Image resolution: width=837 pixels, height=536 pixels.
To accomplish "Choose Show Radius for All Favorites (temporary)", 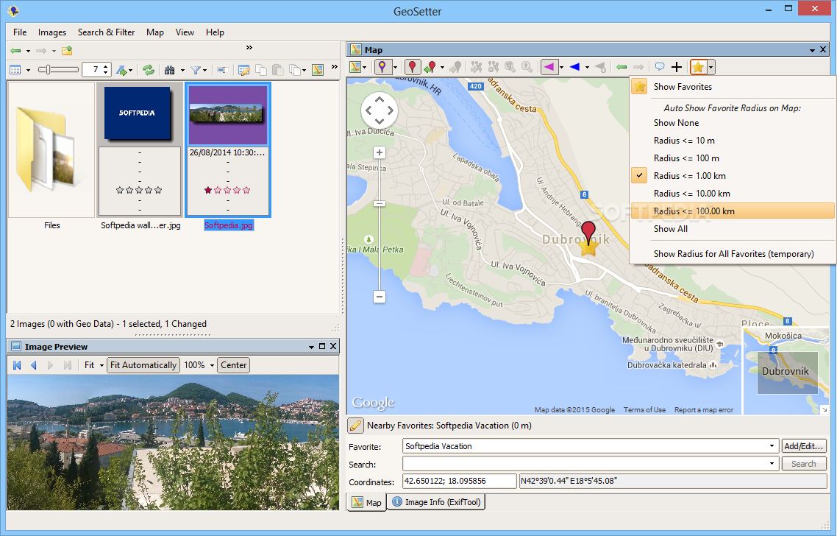I will (x=733, y=254).
